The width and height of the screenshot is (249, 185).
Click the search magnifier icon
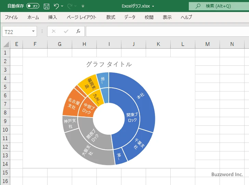(x=198, y=6)
